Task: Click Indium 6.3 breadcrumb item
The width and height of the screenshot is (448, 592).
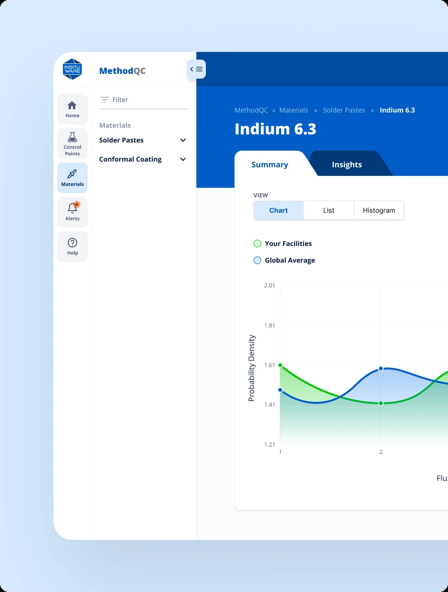Action: 397,110
